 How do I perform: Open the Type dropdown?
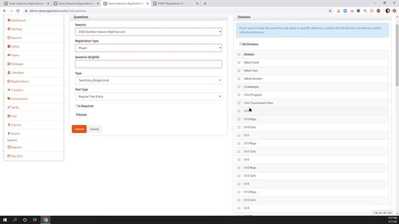[148, 80]
